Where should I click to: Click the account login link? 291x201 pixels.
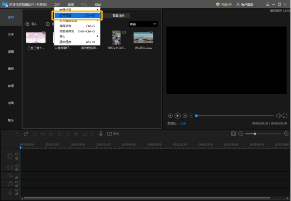tap(245, 4)
